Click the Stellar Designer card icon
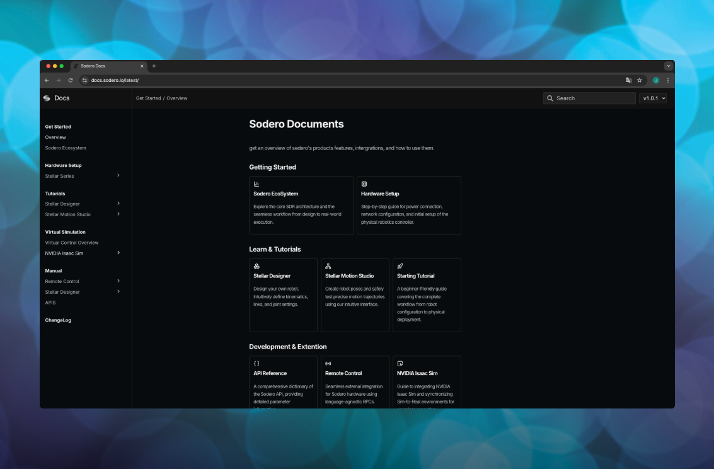The height and width of the screenshot is (469, 714). 256,267
